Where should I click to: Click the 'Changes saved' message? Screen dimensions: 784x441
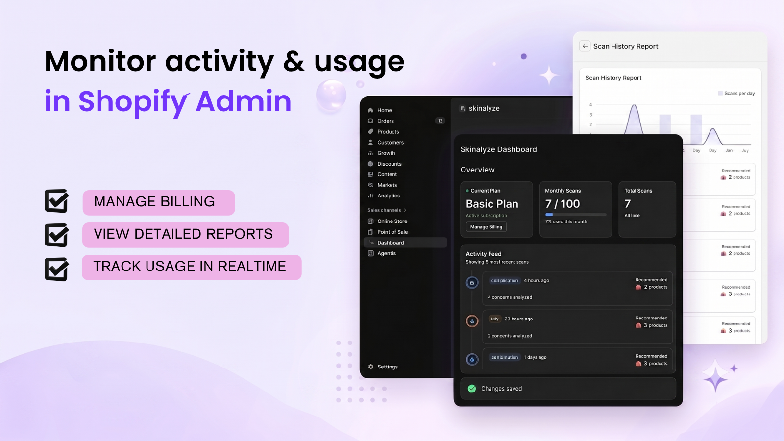coord(502,389)
